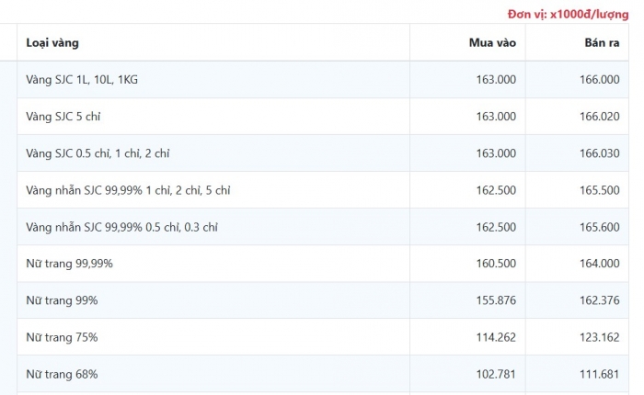This screenshot has width=644, height=395.
Task: Select the "Bán ra" column header
Action: [x=601, y=43]
